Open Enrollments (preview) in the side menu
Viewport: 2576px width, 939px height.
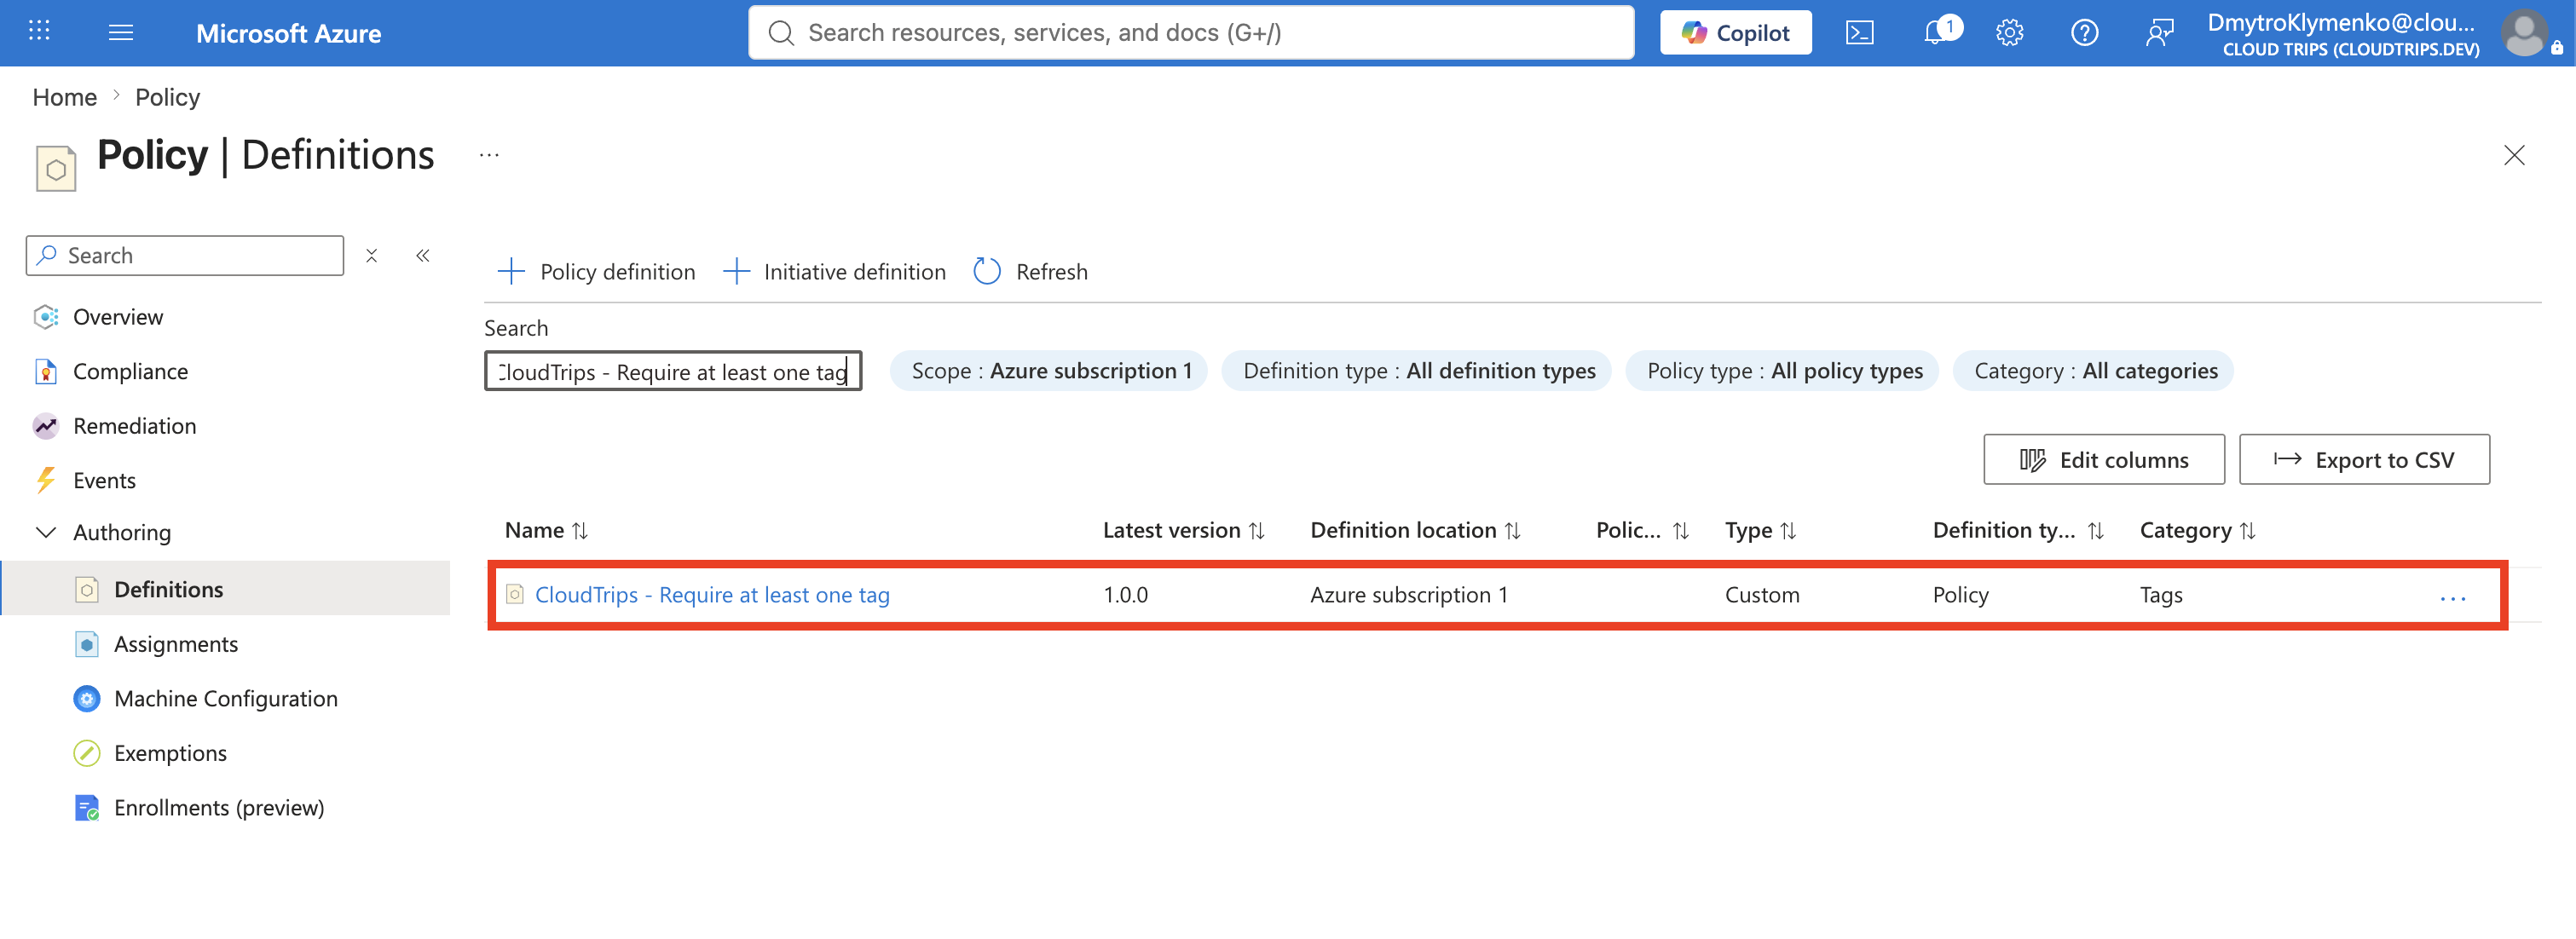point(219,807)
